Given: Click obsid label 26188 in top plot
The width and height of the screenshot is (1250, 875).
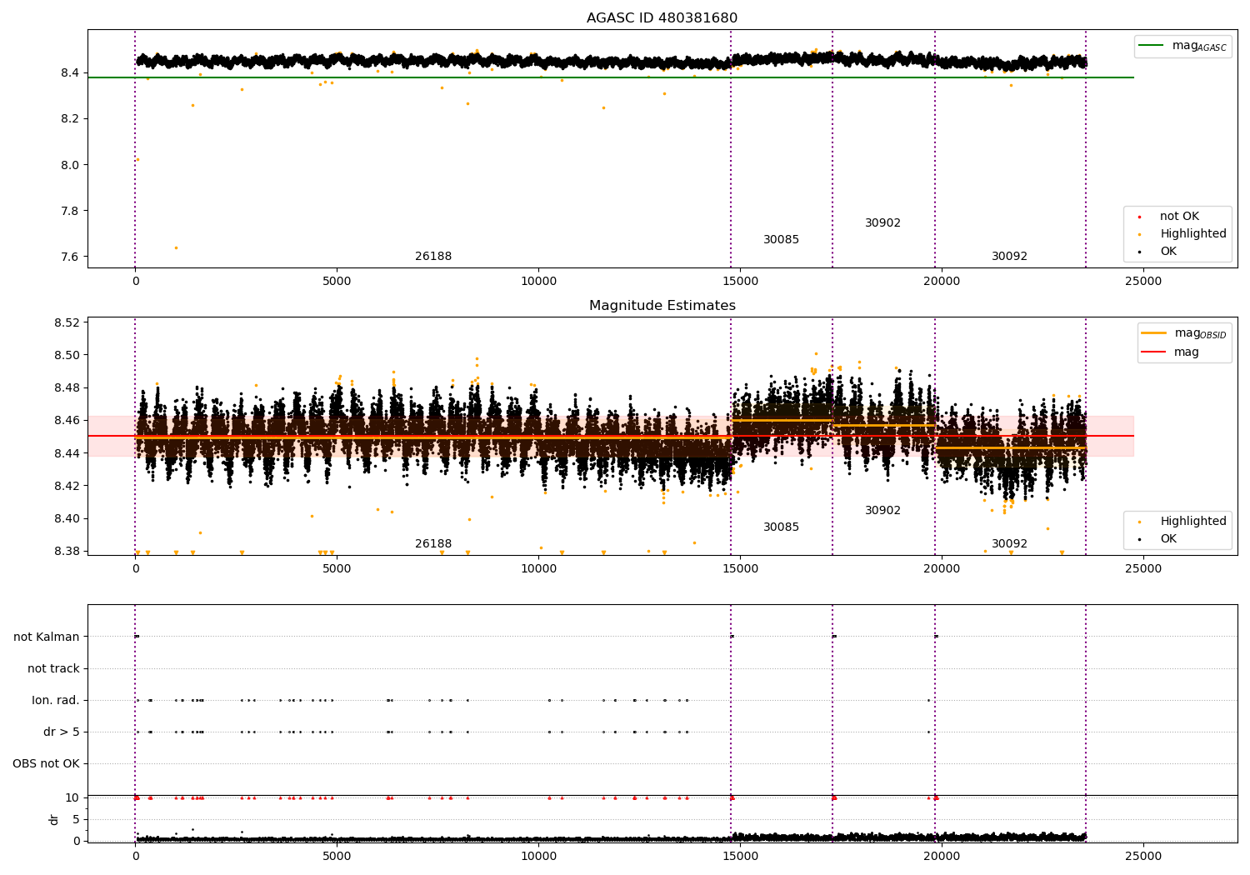Looking at the screenshot, I should click(433, 257).
